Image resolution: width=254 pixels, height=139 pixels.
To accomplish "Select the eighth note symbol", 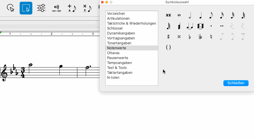I will 211,15.
